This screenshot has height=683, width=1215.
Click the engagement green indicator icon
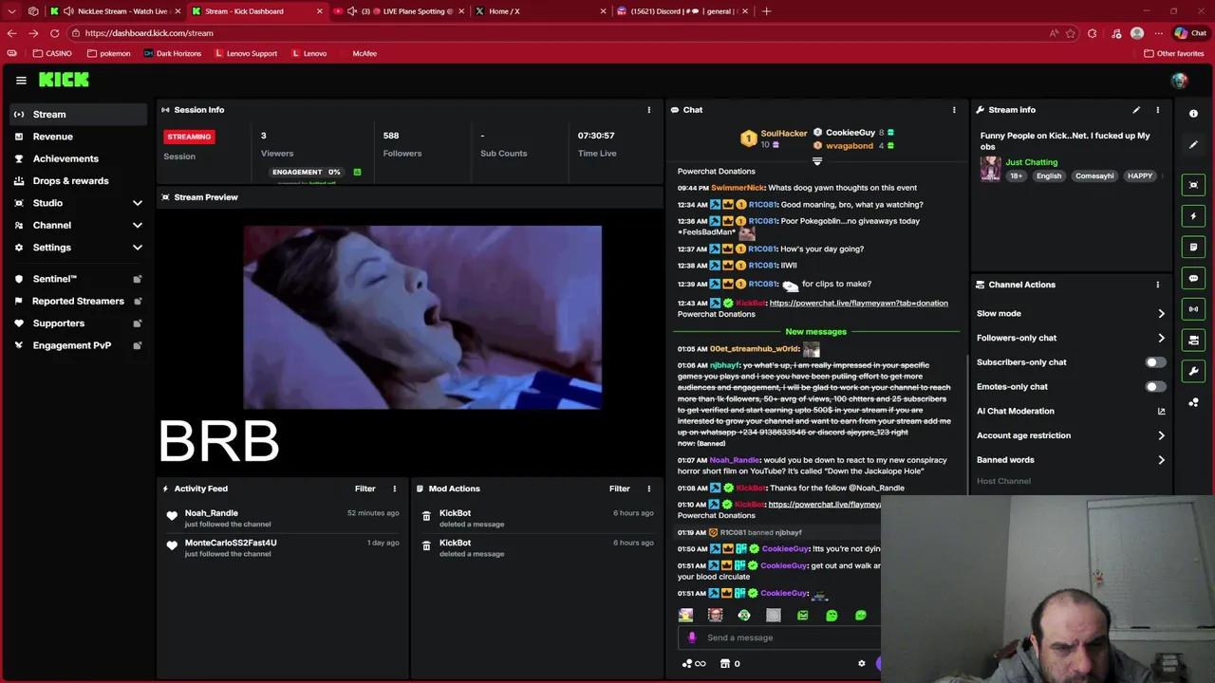357,172
